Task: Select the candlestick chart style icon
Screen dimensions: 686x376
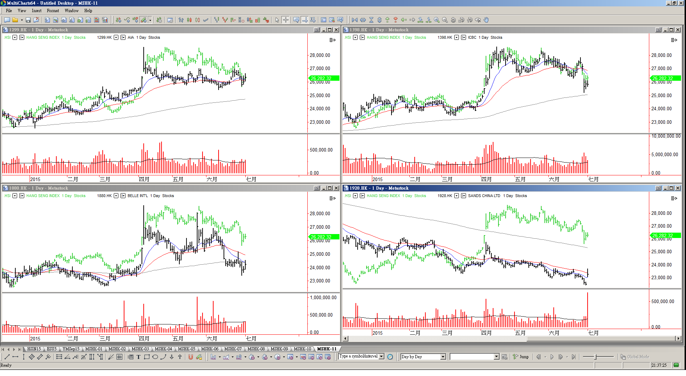Action: pyautogui.click(x=189, y=20)
